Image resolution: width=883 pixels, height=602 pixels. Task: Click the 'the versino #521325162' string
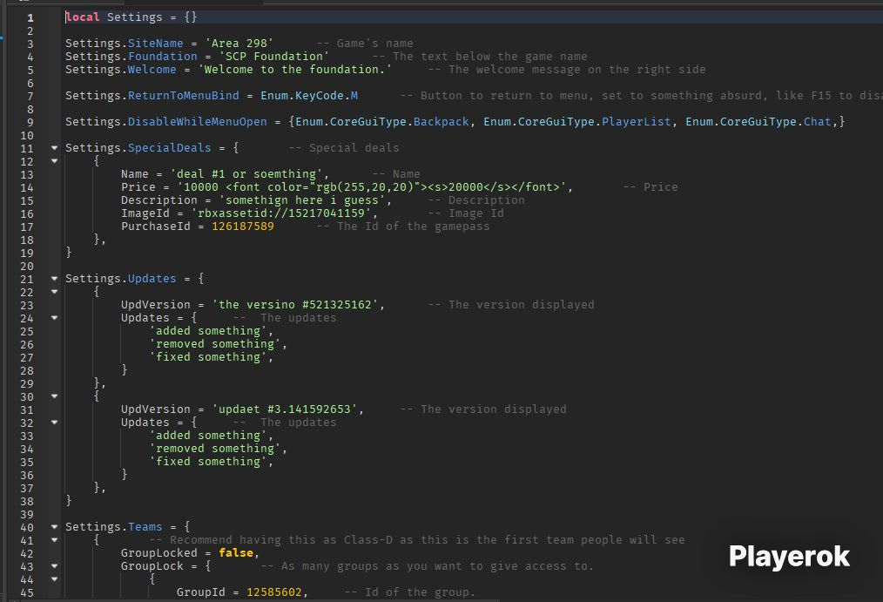pos(295,305)
